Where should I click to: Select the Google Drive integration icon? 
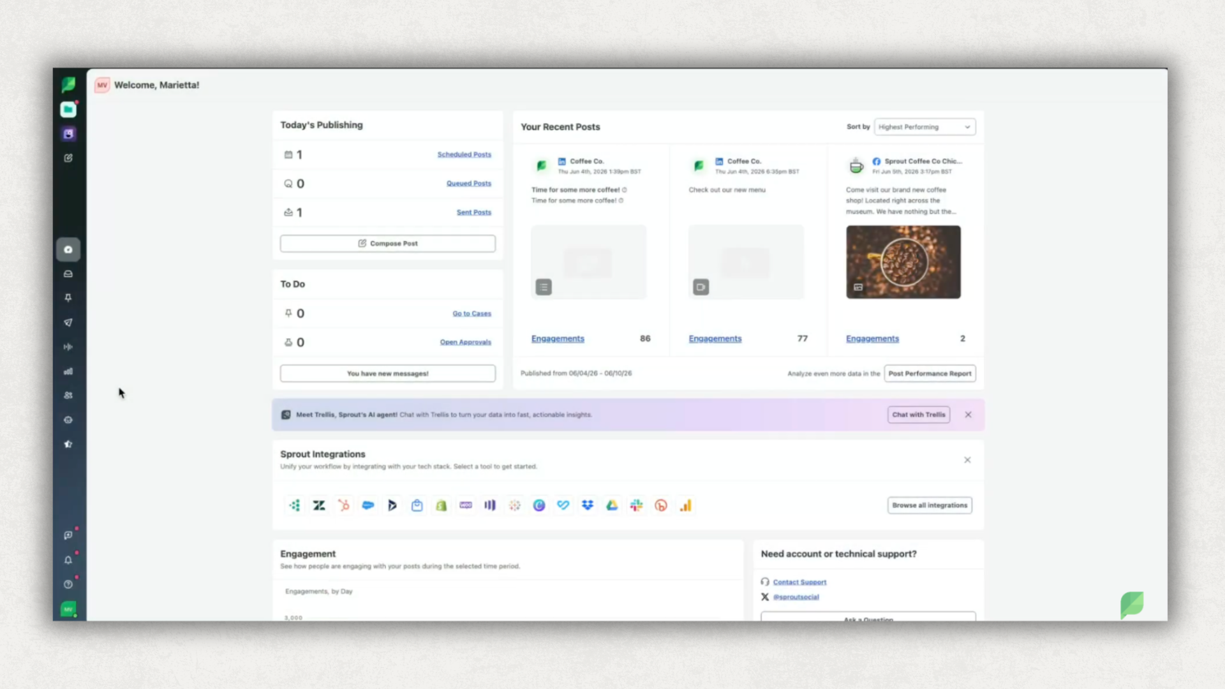pos(612,505)
